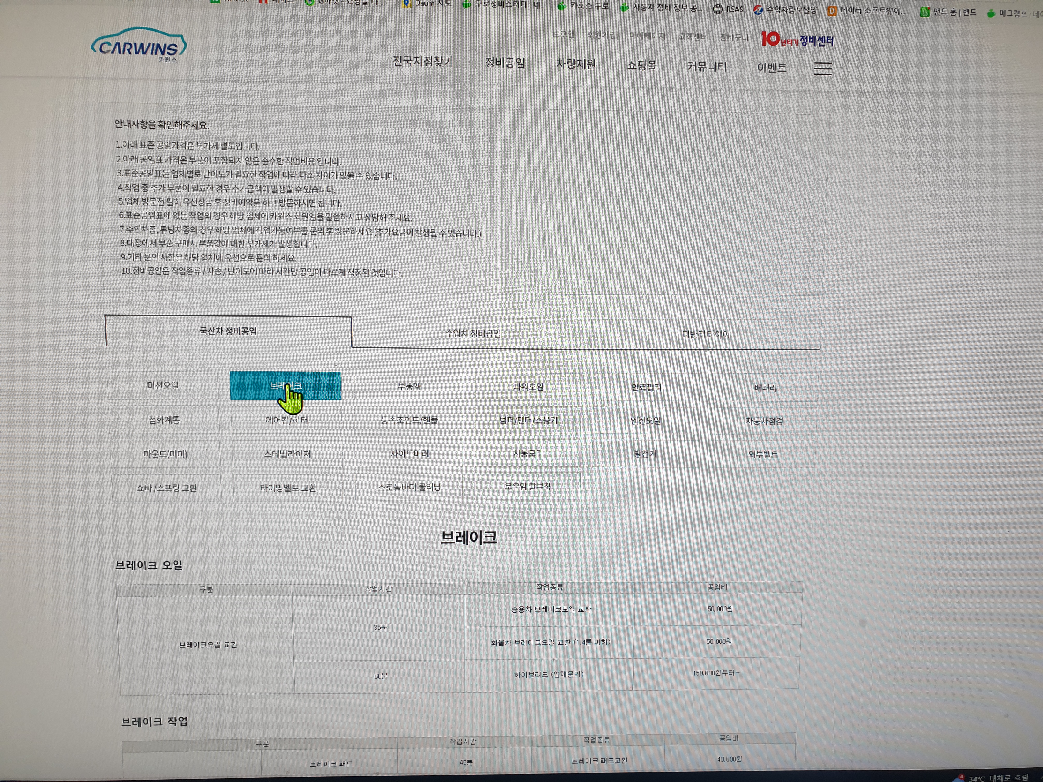This screenshot has width=1043, height=782.
Task: Open the 네이버 소프트웨어 bookmark
Action: point(867,11)
